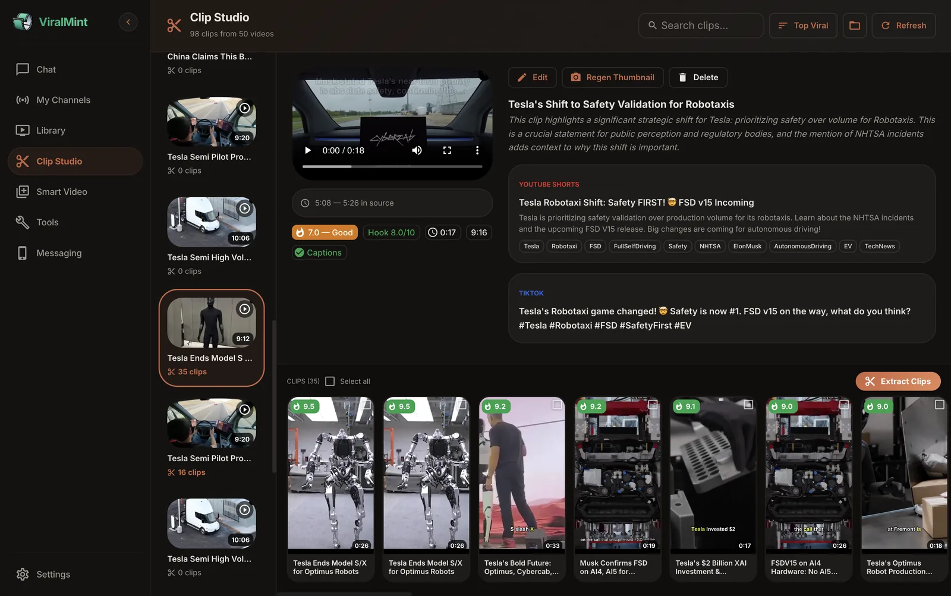Play the clip preview video
951x596 pixels.
308,150
